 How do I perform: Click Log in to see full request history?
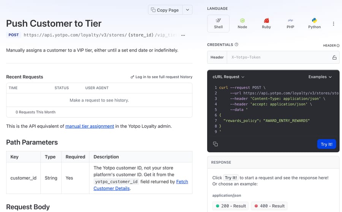[x=161, y=77]
